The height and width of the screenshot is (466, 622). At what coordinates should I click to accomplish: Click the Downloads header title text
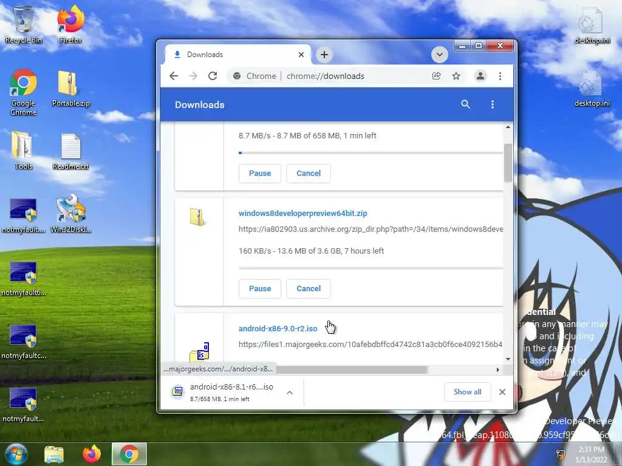point(199,104)
